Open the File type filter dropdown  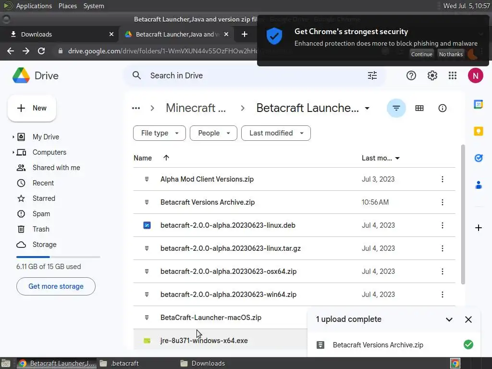tap(160, 133)
